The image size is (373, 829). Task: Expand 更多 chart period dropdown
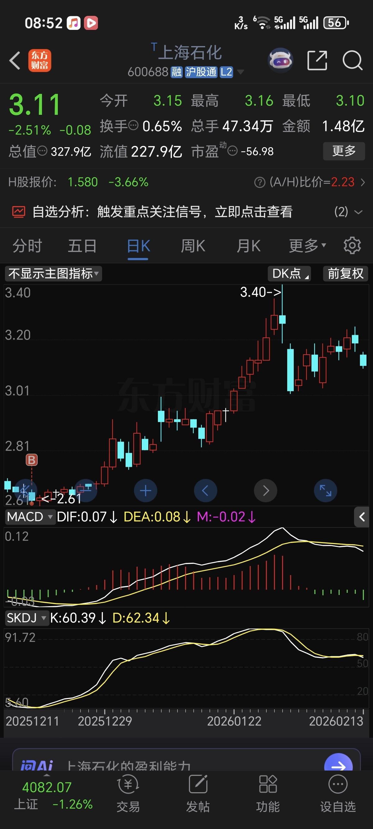307,246
